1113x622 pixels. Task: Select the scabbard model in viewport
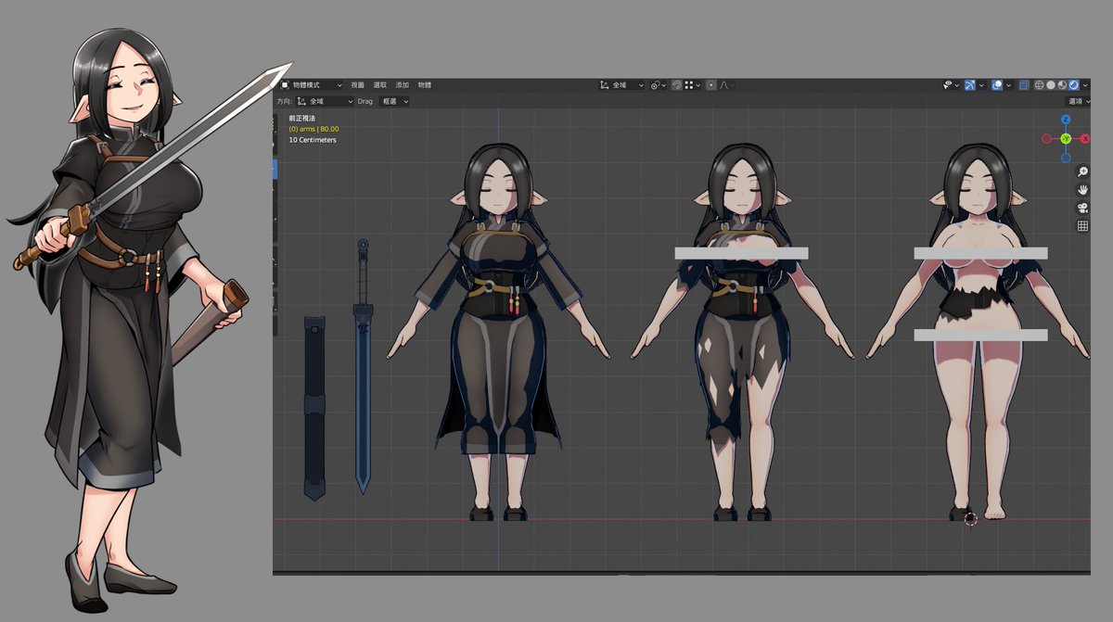tap(314, 408)
